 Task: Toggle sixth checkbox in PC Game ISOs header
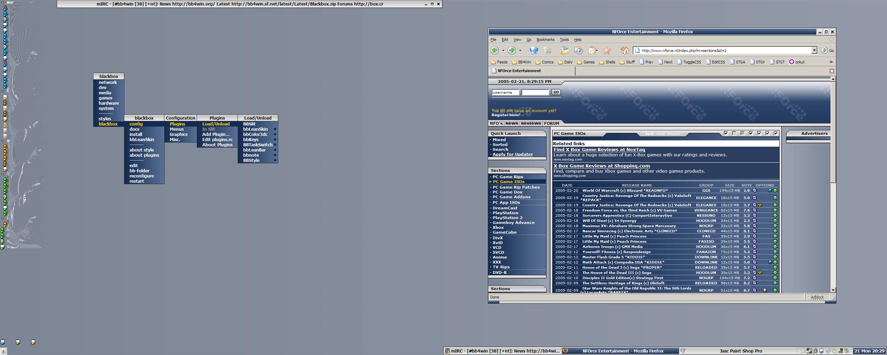767,133
